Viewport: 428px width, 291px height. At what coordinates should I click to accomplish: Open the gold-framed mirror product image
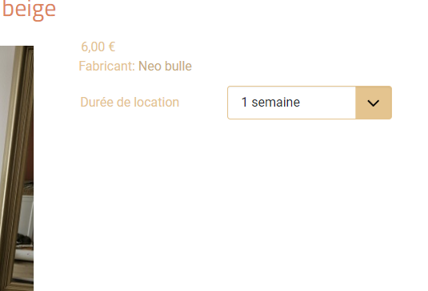17,168
